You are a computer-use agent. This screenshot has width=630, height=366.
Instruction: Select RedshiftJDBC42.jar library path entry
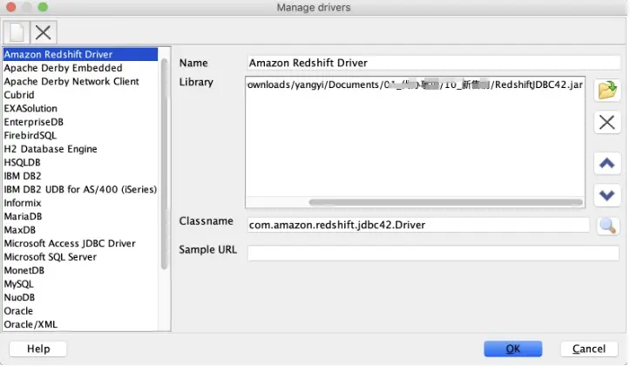(x=415, y=85)
